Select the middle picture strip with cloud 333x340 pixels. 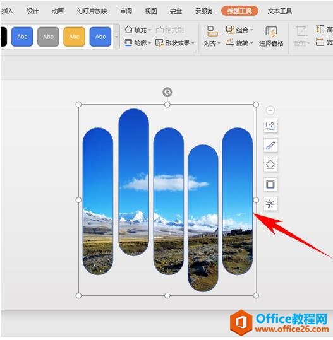point(169,201)
